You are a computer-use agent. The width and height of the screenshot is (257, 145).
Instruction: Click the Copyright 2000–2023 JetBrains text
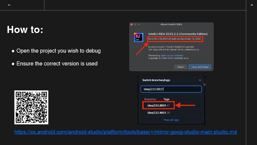168,58
